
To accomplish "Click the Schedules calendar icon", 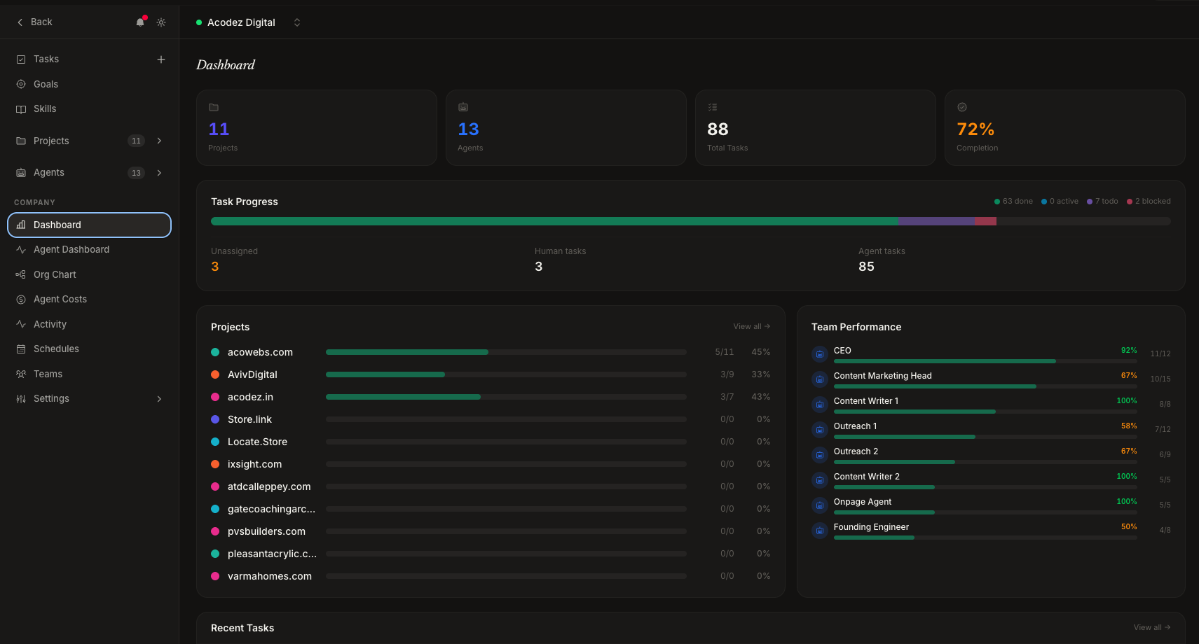I will pyautogui.click(x=21, y=349).
